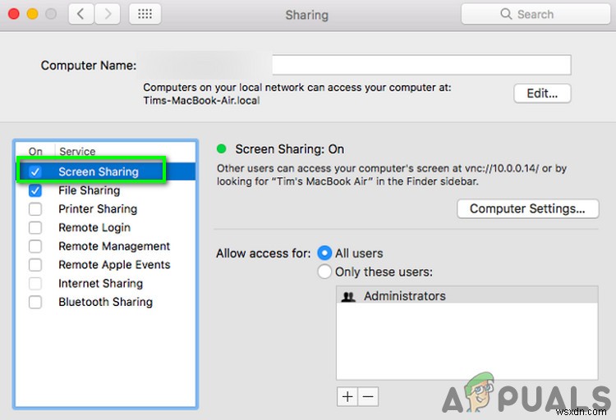The width and height of the screenshot is (616, 420).
Task: Click the Administrators group icon
Action: tap(348, 296)
